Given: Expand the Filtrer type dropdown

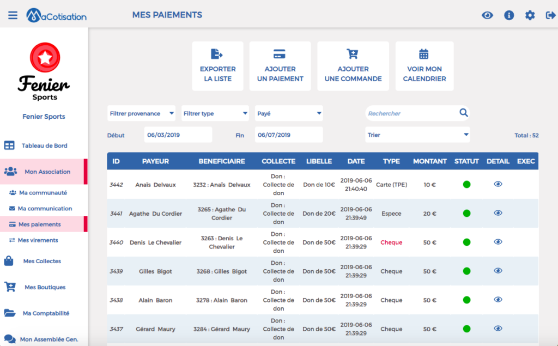Looking at the screenshot, I should pyautogui.click(x=215, y=113).
